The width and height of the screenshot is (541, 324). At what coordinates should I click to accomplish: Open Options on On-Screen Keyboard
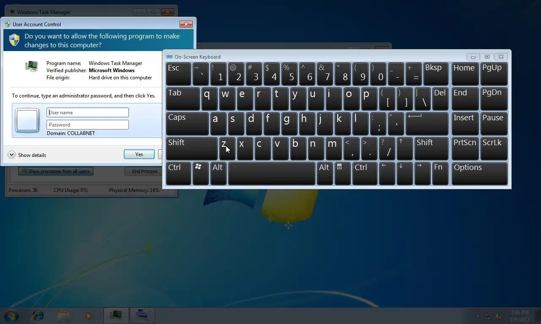(480, 173)
